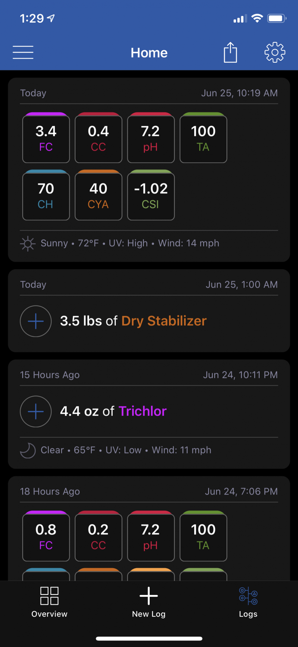The height and width of the screenshot is (647, 298).
Task: Select the 3.4 FC reading tile
Action: (46, 138)
